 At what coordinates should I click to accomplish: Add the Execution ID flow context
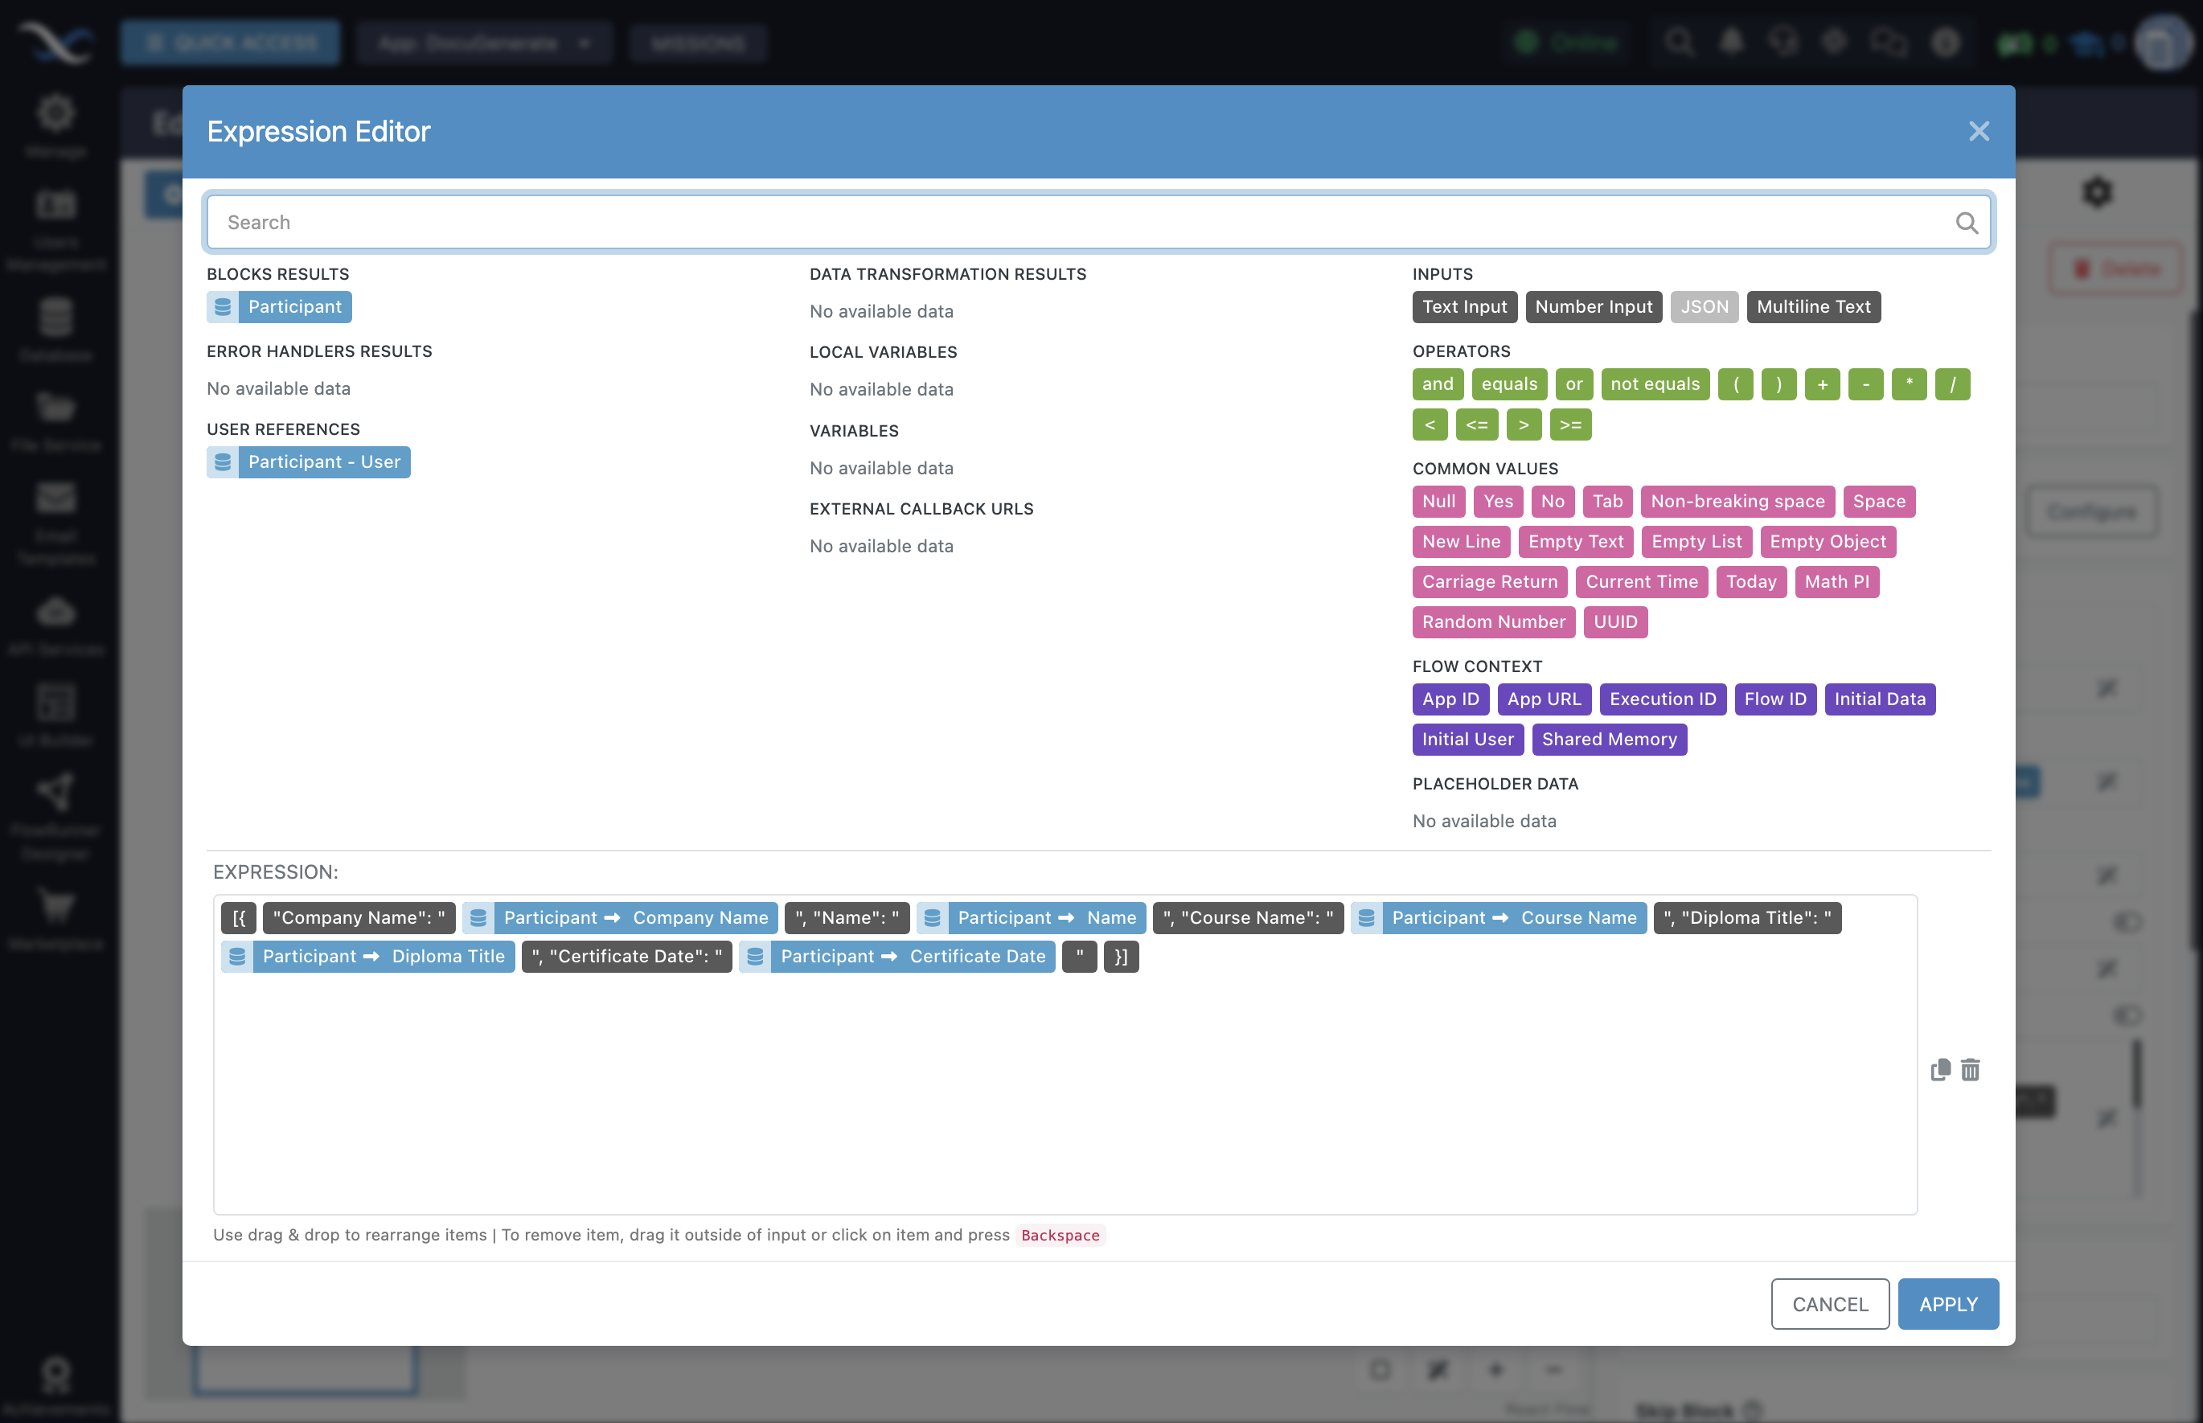(x=1663, y=699)
